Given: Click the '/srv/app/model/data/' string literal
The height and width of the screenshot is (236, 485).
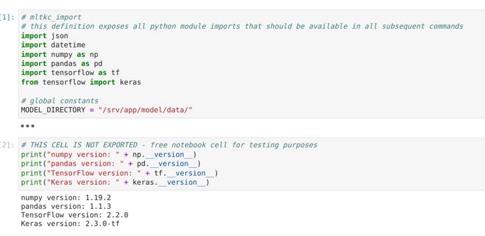Looking at the screenshot, I should click(x=145, y=110).
